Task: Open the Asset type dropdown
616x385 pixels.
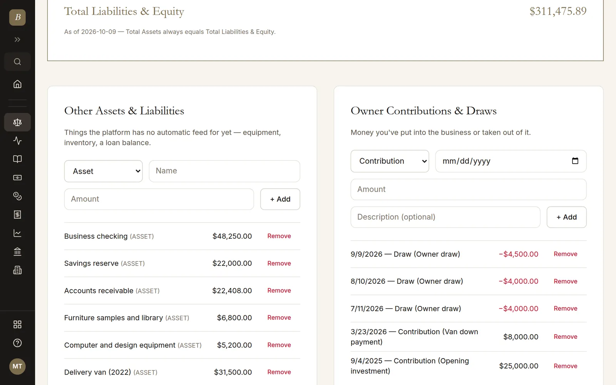Action: coord(104,171)
